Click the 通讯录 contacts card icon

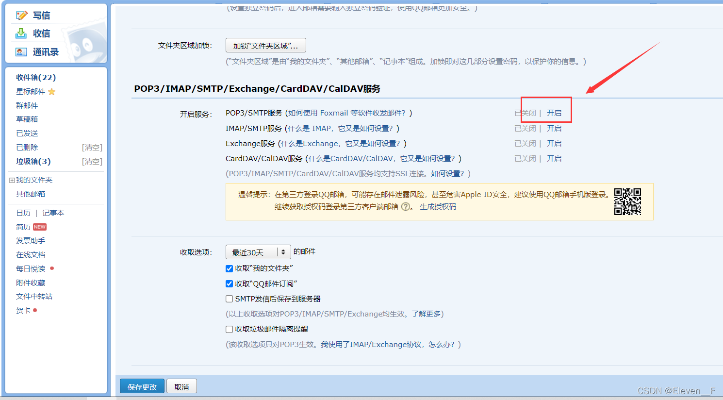21,52
